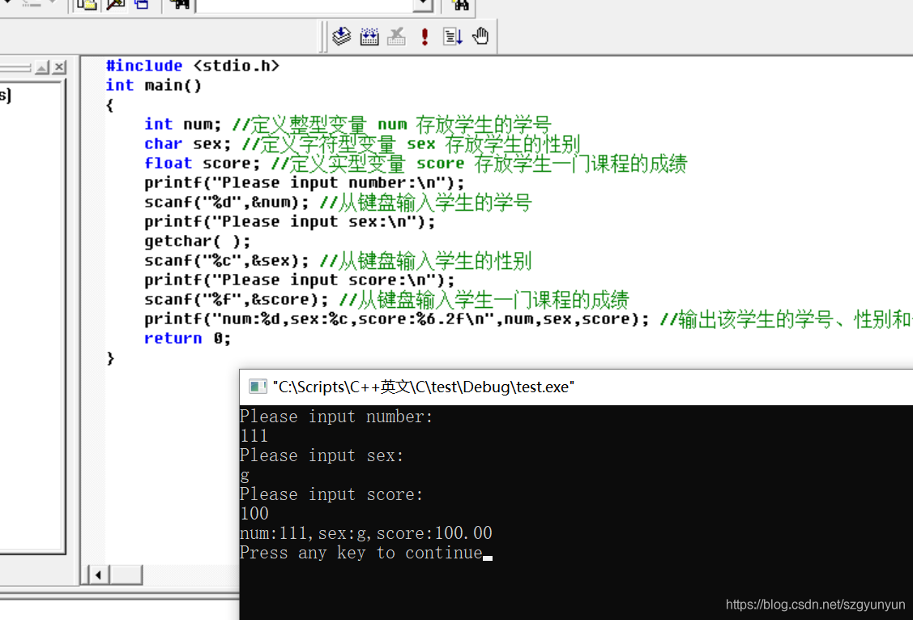Click the horizontal scrollbar left arrow
The image size is (913, 620).
coord(98,575)
